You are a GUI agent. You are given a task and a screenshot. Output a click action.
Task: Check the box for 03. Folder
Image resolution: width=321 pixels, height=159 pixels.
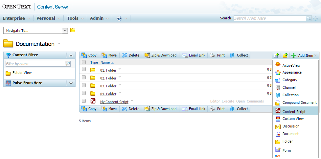(x=84, y=85)
